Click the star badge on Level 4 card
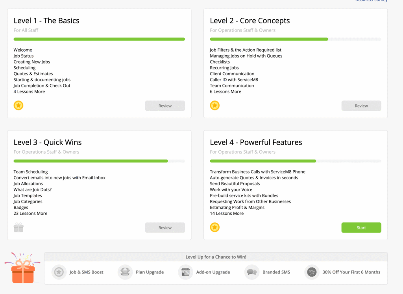Image resolution: width=403 pixels, height=294 pixels. click(215, 227)
